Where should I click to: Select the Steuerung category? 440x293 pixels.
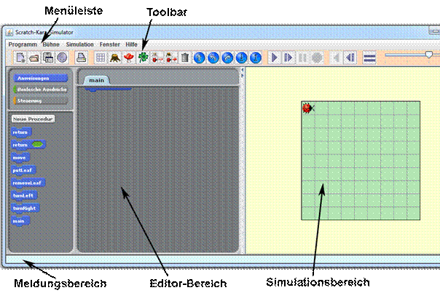40,101
